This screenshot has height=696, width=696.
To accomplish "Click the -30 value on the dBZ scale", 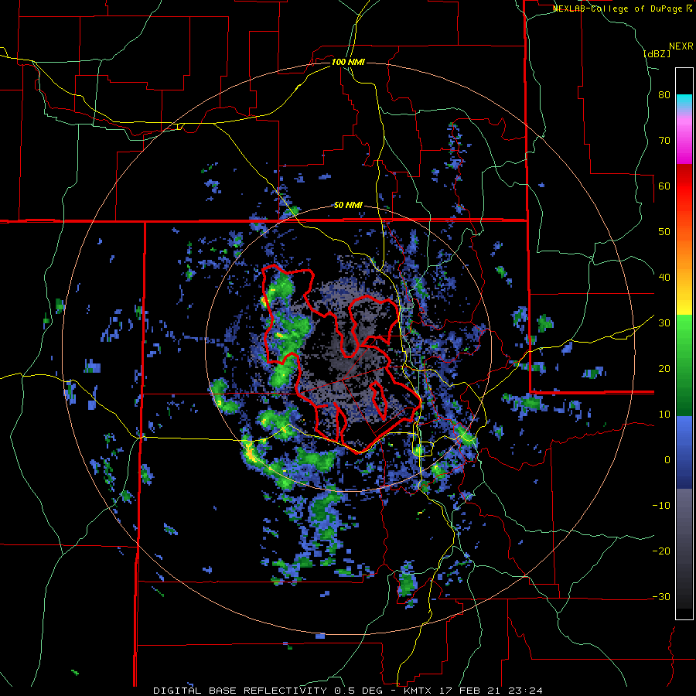I will (661, 597).
